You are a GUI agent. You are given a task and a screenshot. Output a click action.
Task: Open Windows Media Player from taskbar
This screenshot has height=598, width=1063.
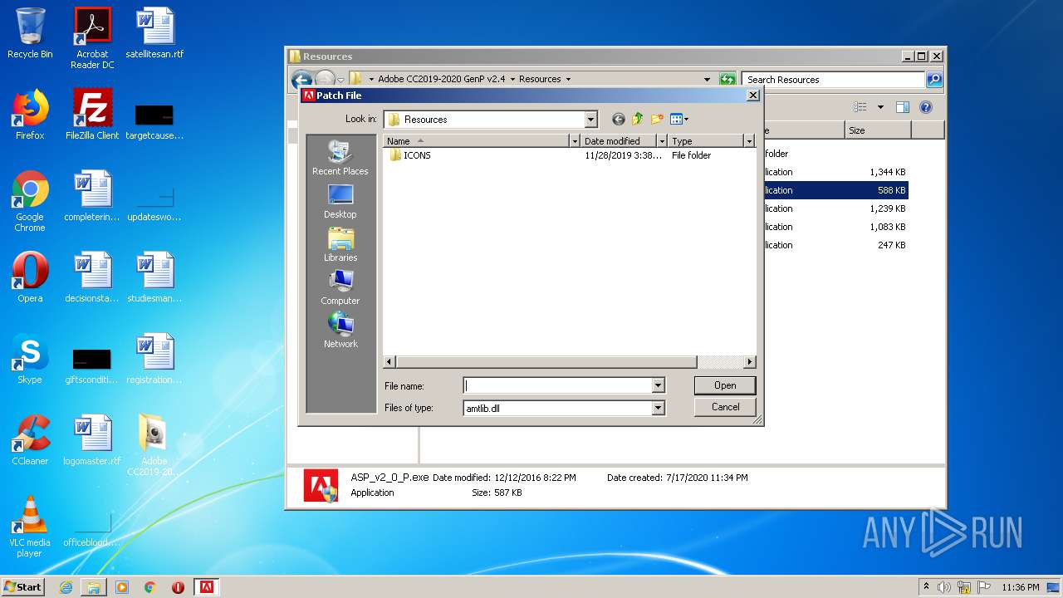tap(122, 587)
